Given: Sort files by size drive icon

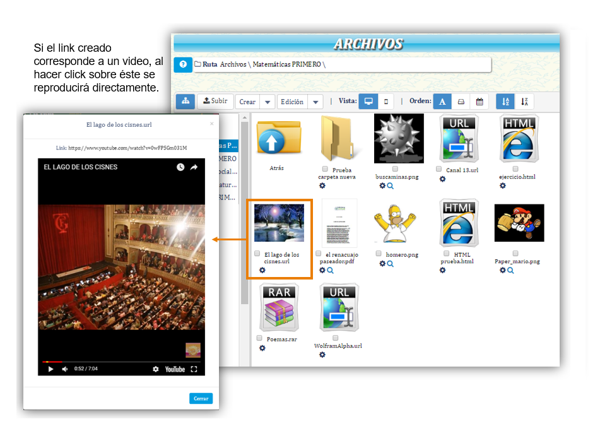Looking at the screenshot, I should [461, 102].
